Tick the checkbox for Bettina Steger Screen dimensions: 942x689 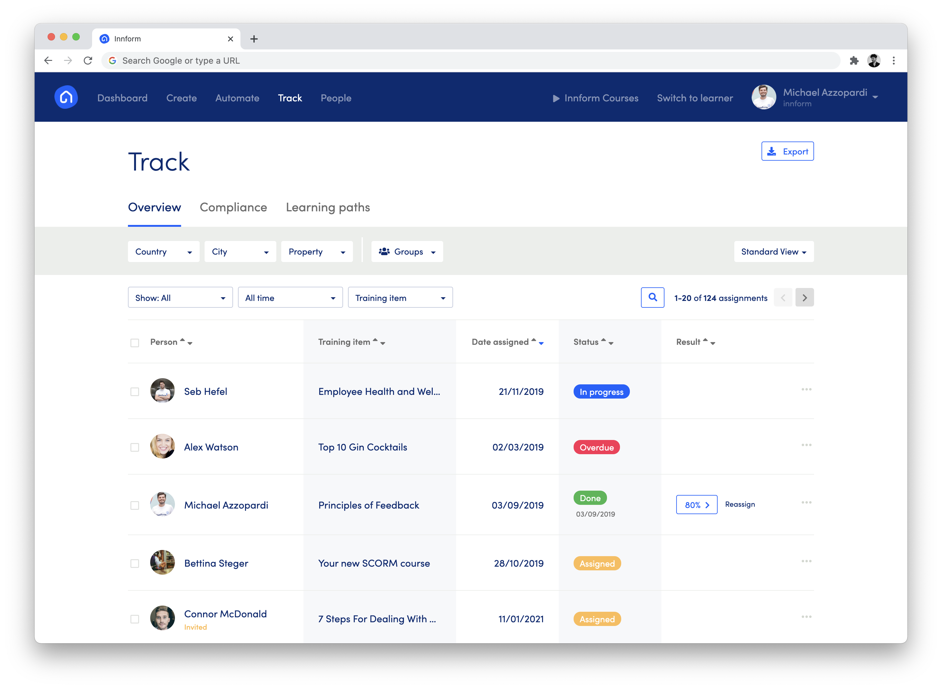tap(135, 564)
